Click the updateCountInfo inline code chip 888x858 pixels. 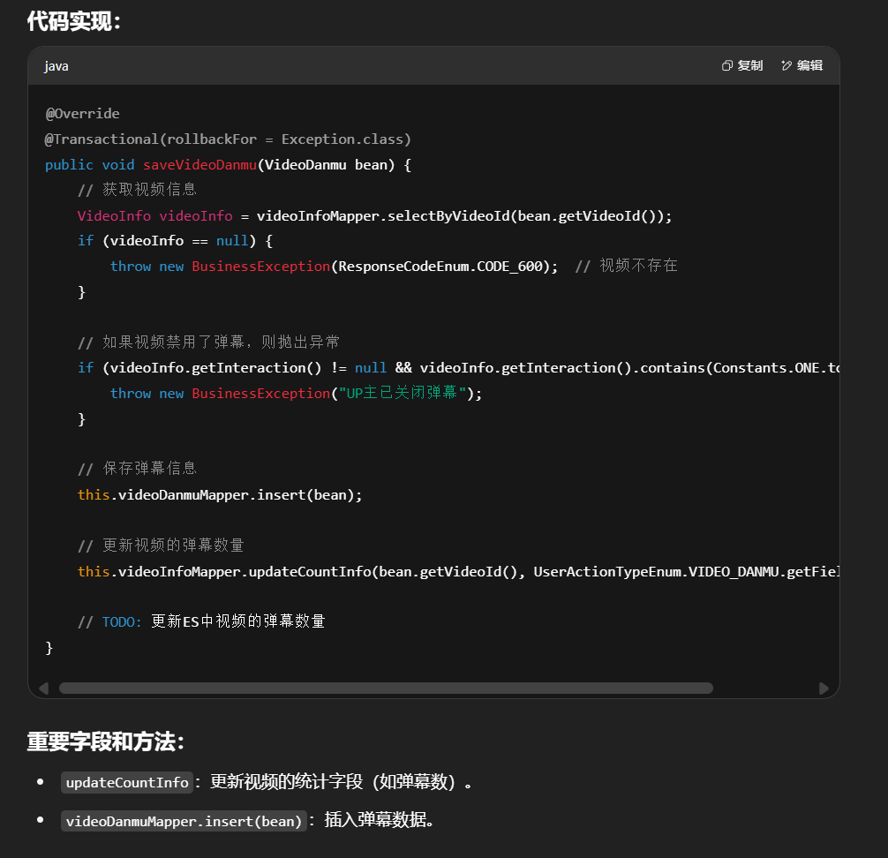(127, 782)
